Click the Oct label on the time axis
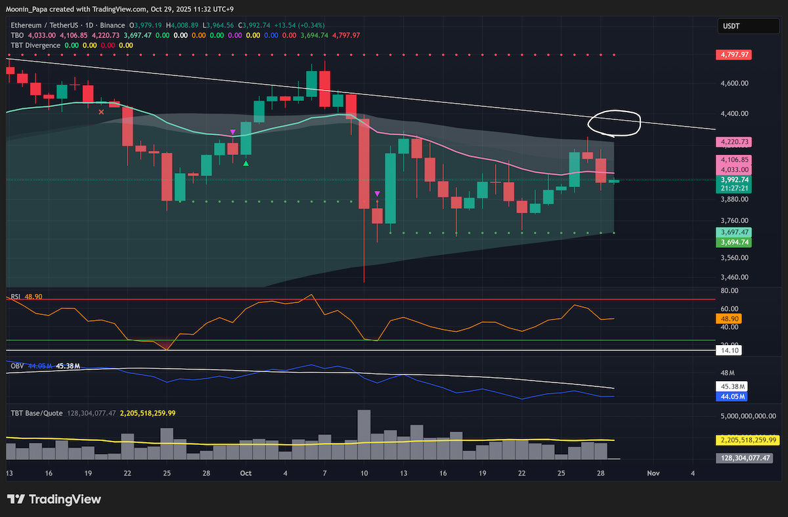Image resolution: width=788 pixels, height=517 pixels. click(x=246, y=472)
